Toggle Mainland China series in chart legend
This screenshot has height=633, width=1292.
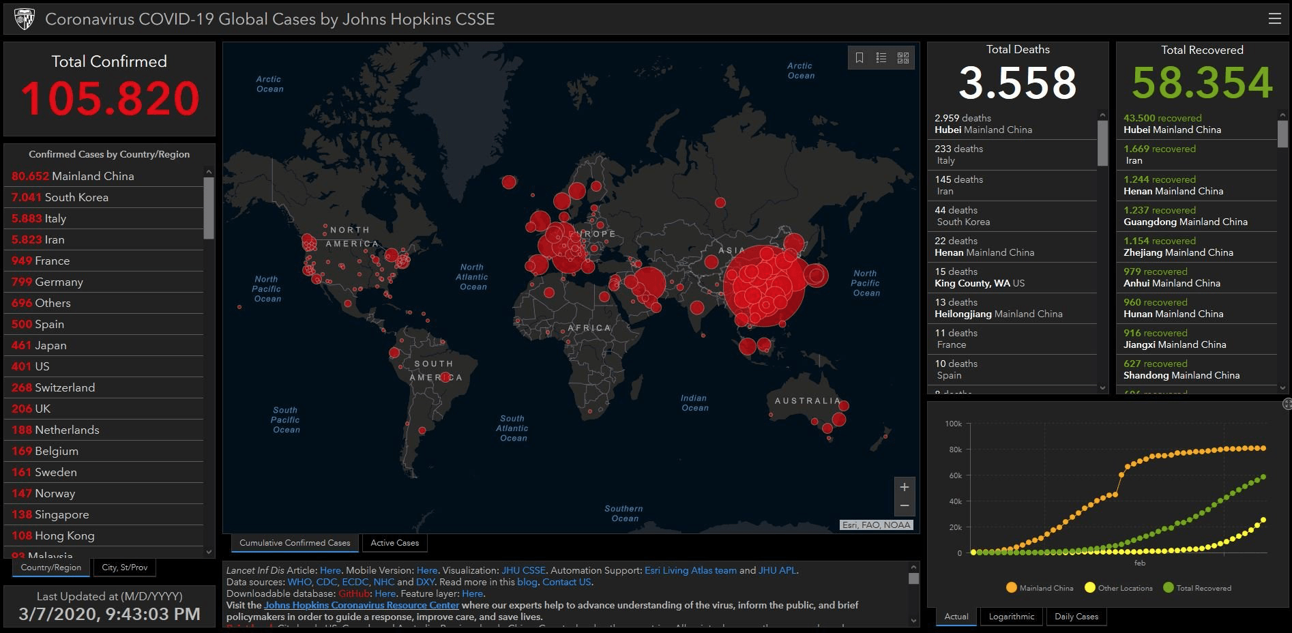[1040, 588]
